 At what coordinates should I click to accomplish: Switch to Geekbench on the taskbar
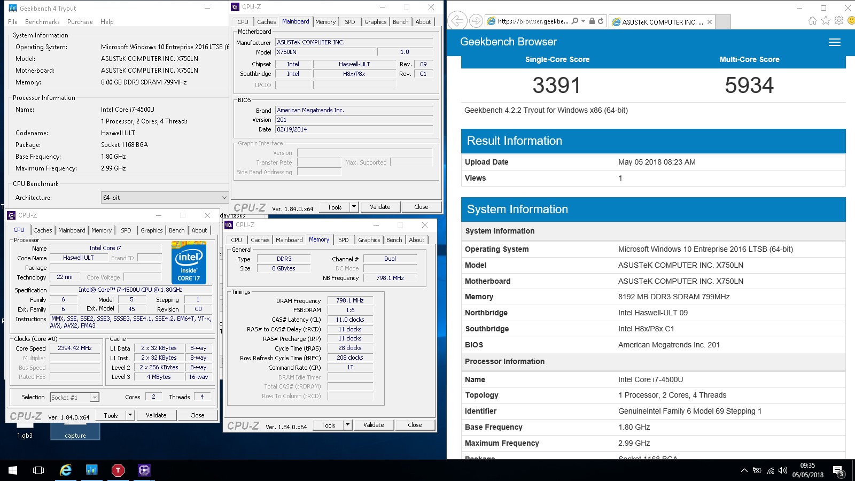(92, 470)
